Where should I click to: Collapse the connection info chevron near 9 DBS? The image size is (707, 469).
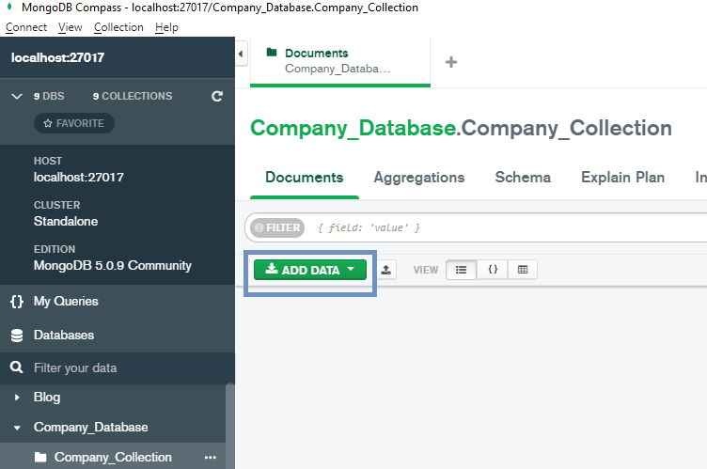[16, 96]
